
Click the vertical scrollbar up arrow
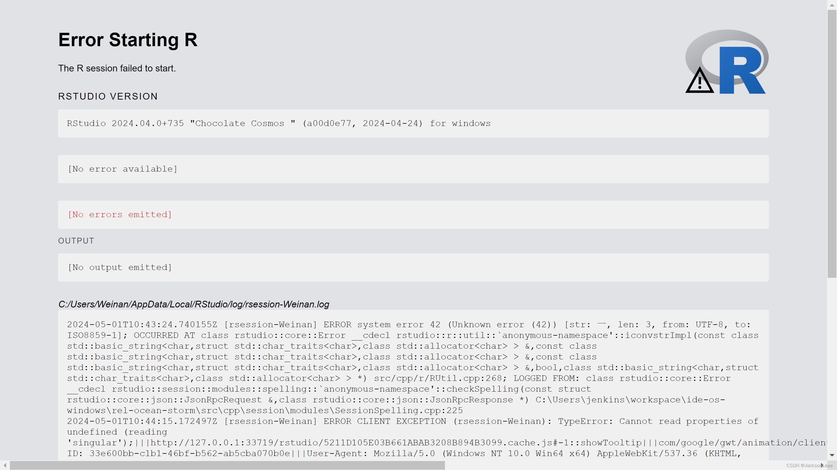click(x=832, y=5)
